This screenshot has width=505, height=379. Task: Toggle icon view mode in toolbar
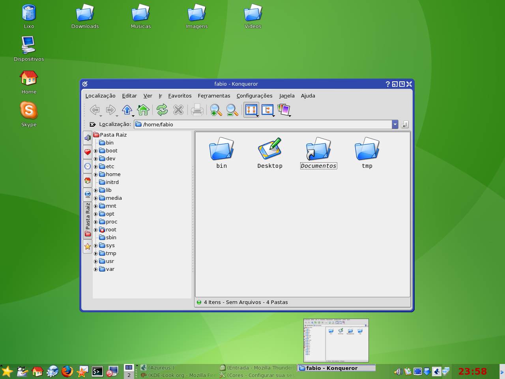click(x=251, y=110)
